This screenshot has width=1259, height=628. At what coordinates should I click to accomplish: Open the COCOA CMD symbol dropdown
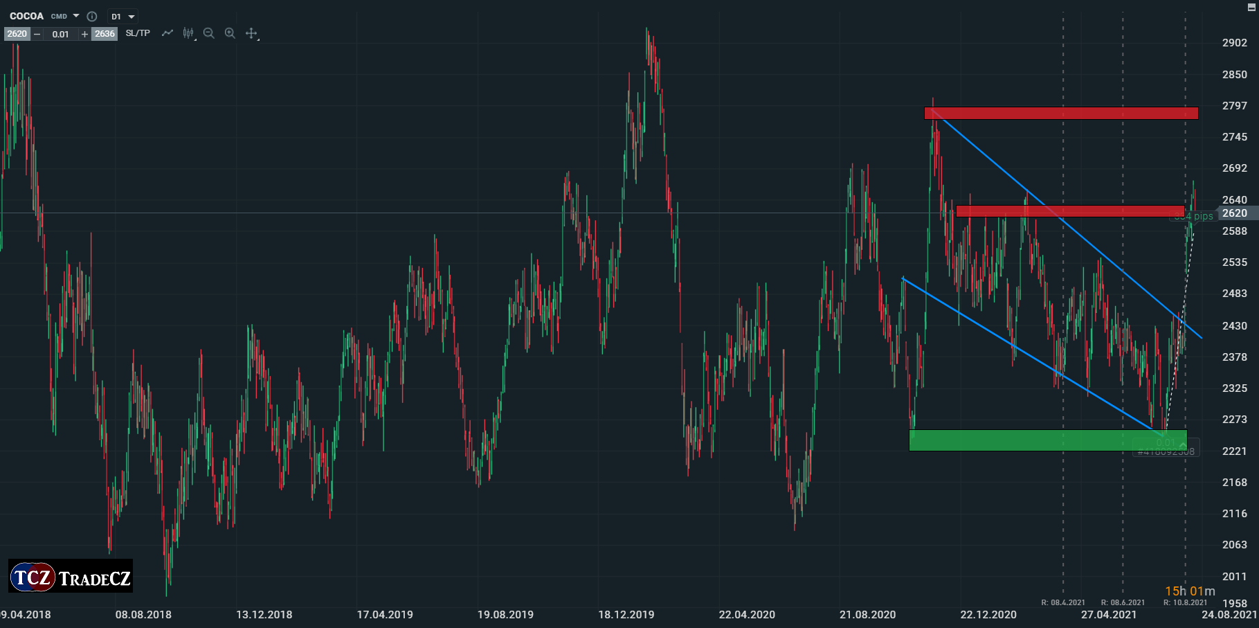click(76, 16)
